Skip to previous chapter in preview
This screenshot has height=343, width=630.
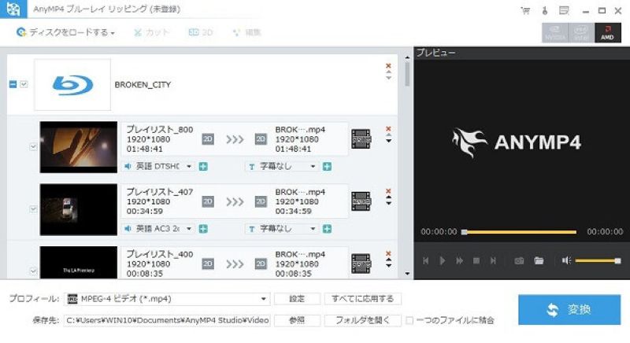click(425, 260)
